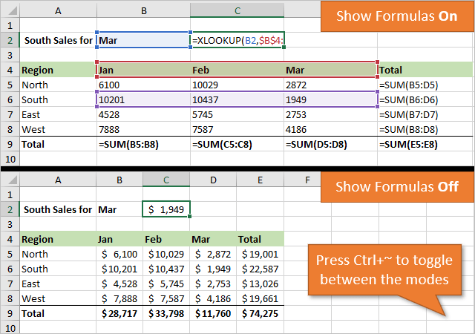Select row 9 header in the top sheet
This screenshot has height=334, width=475.
tap(9, 145)
